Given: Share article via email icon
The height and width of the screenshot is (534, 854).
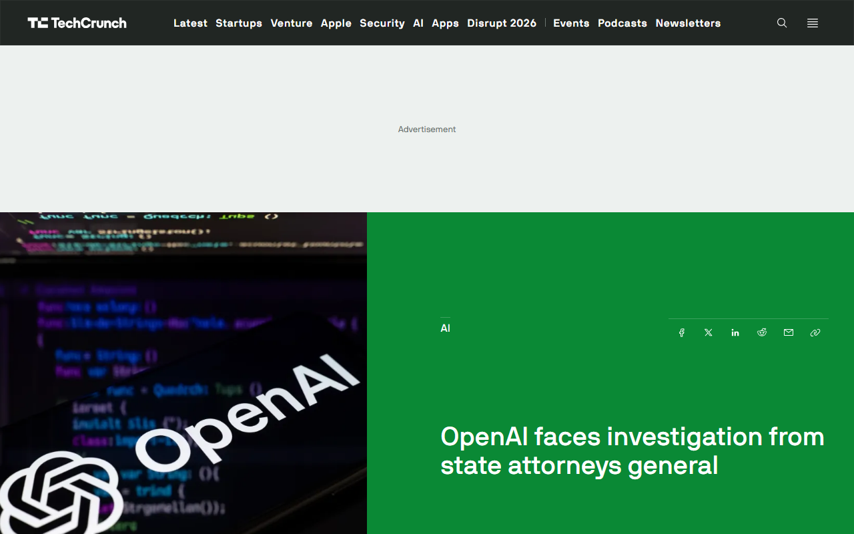Looking at the screenshot, I should [789, 332].
